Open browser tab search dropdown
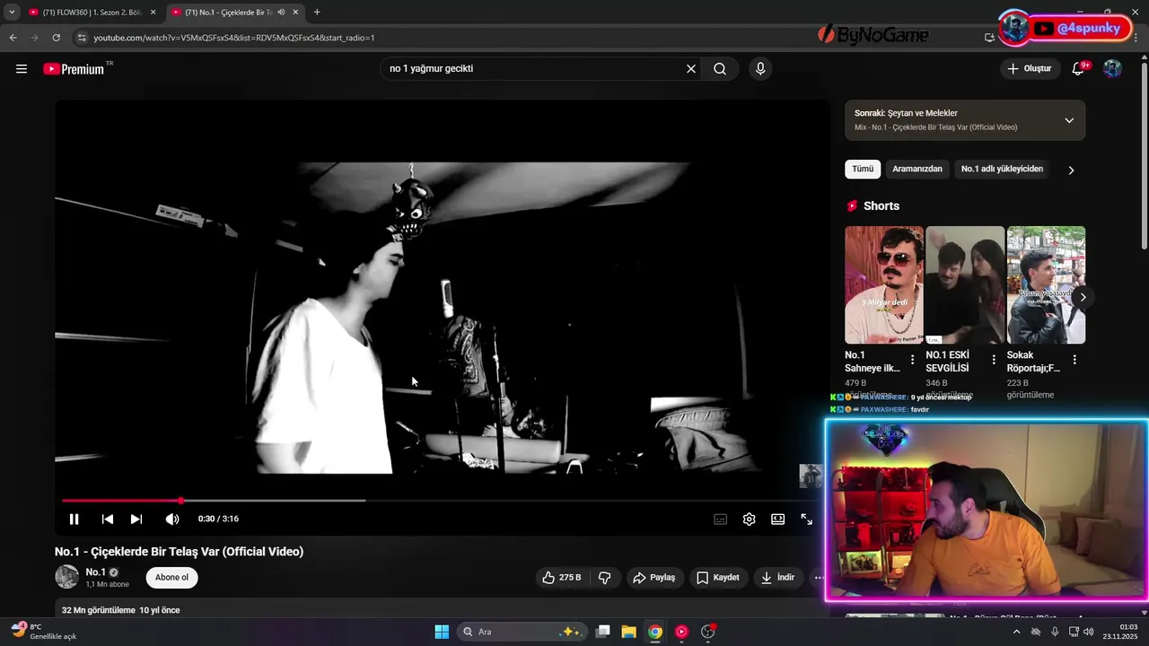Screen dimensions: 1149x646 tap(12, 13)
